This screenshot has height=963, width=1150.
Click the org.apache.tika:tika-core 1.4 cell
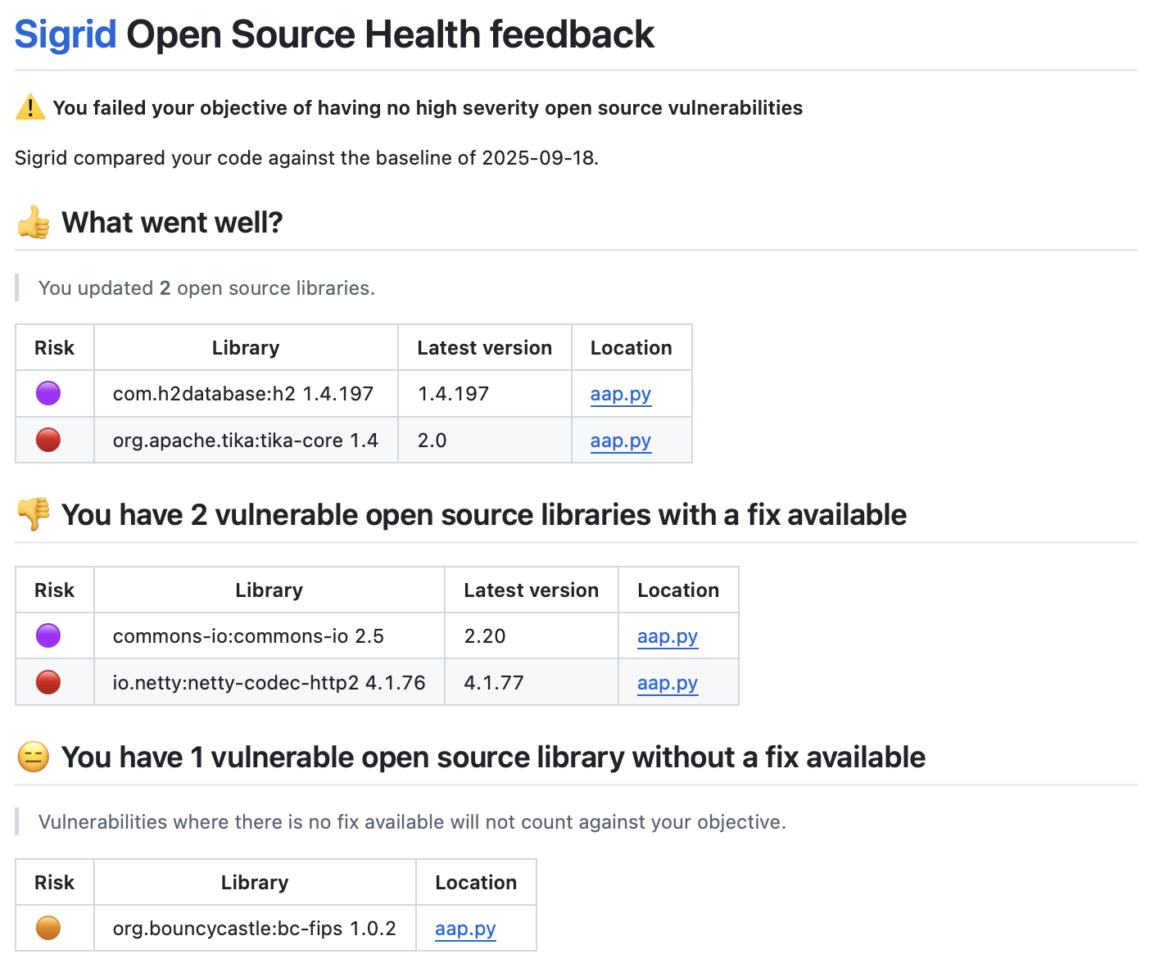click(245, 441)
